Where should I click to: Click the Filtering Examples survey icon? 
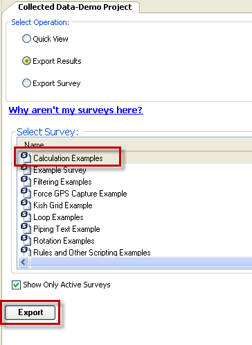click(26, 181)
